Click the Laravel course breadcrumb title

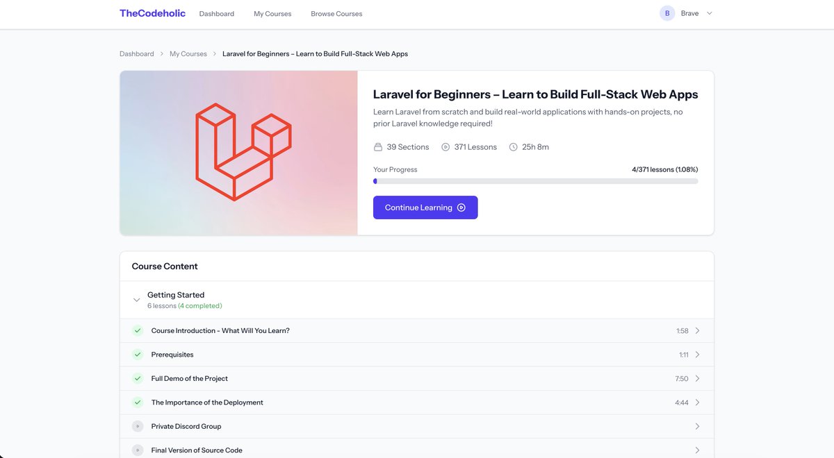click(x=315, y=53)
